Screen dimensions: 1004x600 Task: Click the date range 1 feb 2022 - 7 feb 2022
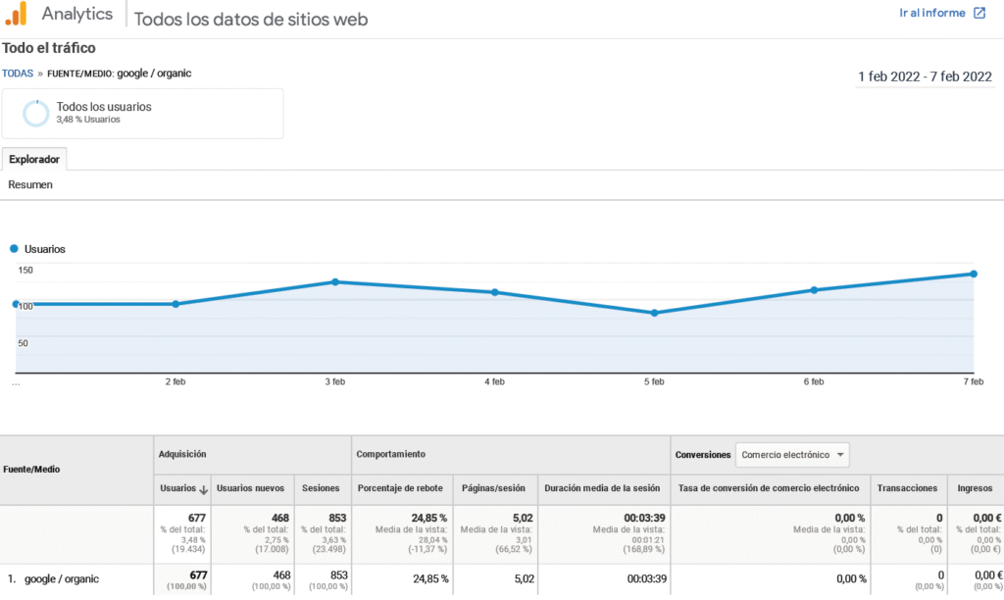tap(925, 76)
